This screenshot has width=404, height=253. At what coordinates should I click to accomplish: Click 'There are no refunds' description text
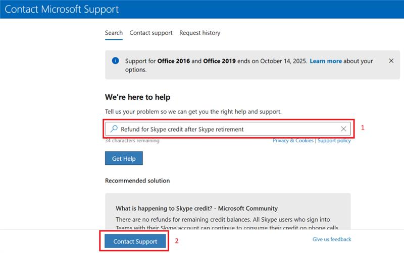(x=227, y=223)
